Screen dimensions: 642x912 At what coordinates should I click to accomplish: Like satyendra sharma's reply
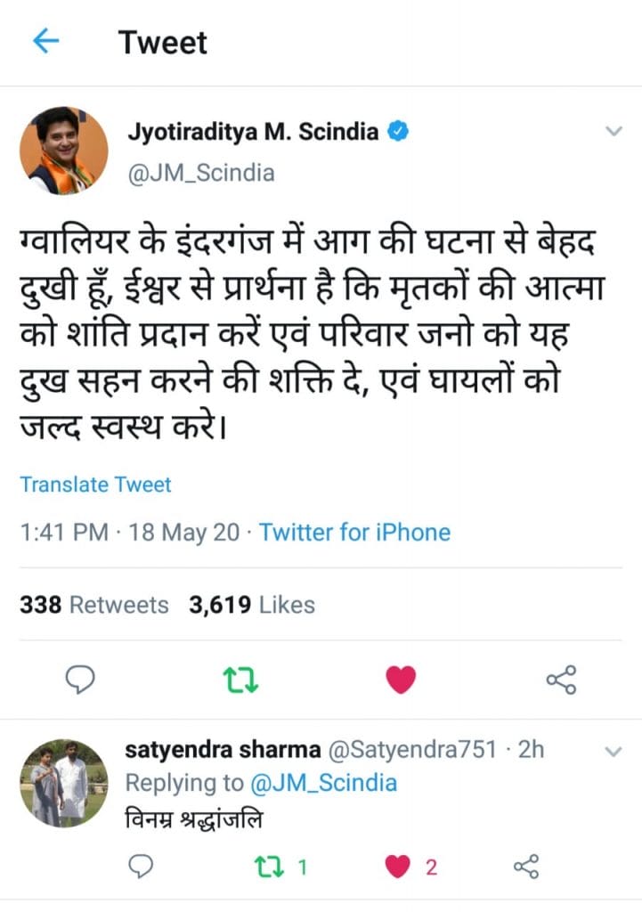click(402, 866)
